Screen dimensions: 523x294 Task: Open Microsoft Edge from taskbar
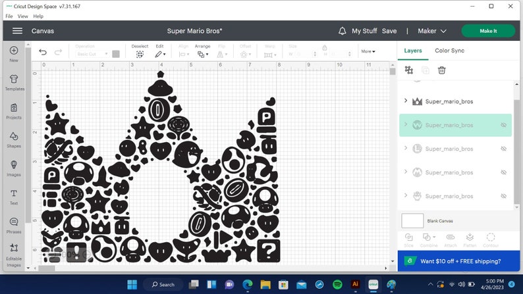(x=248, y=284)
